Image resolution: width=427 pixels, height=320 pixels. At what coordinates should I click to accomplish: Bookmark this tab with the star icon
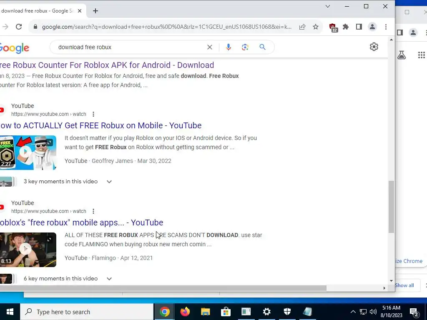pos(316,27)
